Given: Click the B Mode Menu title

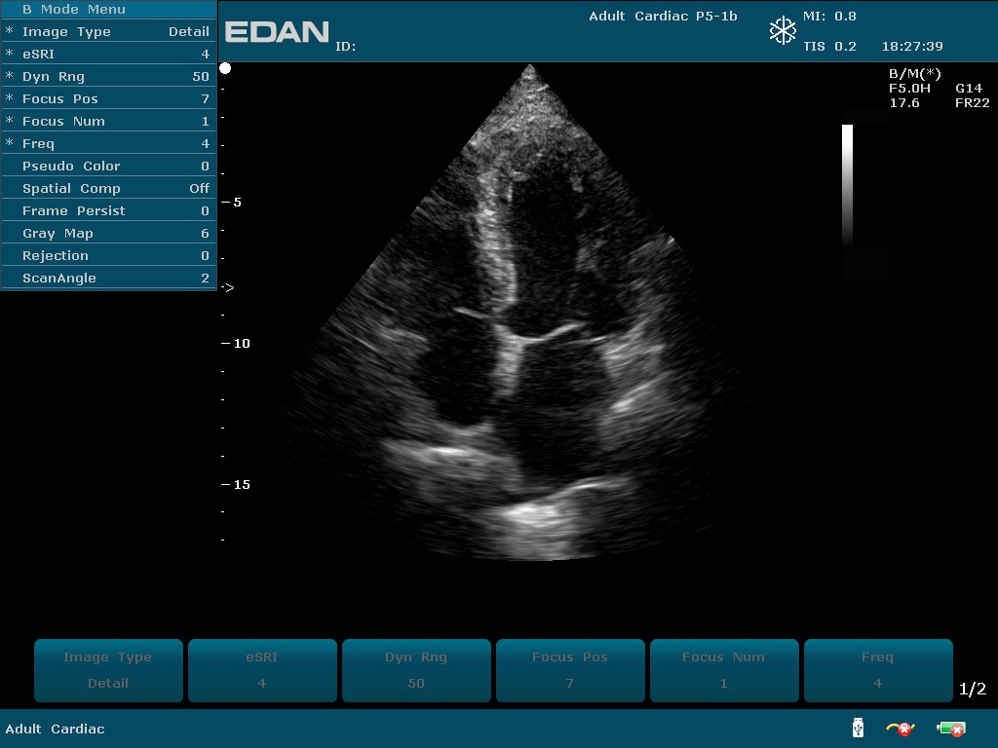Looking at the screenshot, I should [x=74, y=9].
